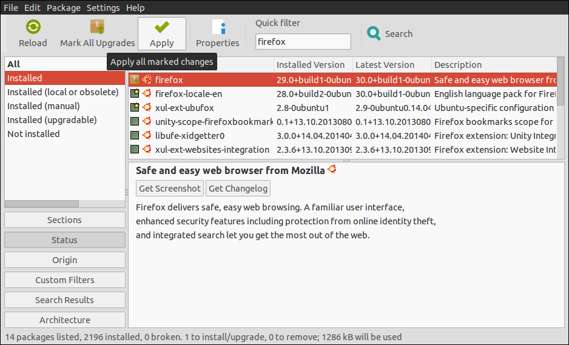Click the Ubuntu logo beside unity-scope-firefoxbookmarks
Screen dimensions: 569x345
[x=147, y=121]
